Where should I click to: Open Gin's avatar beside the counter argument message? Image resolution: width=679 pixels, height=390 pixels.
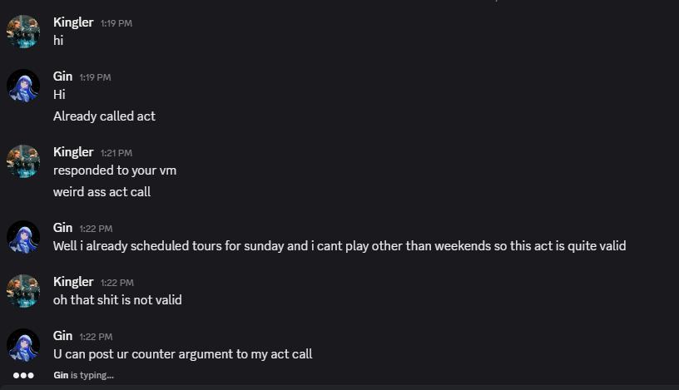(x=23, y=345)
